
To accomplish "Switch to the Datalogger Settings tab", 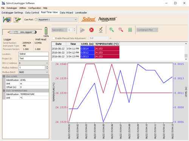I will point(12,12).
